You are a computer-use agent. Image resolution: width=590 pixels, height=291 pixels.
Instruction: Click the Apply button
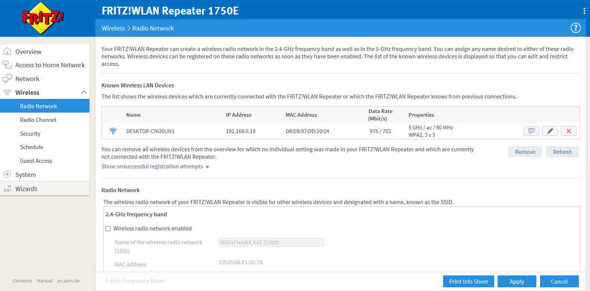(517, 281)
